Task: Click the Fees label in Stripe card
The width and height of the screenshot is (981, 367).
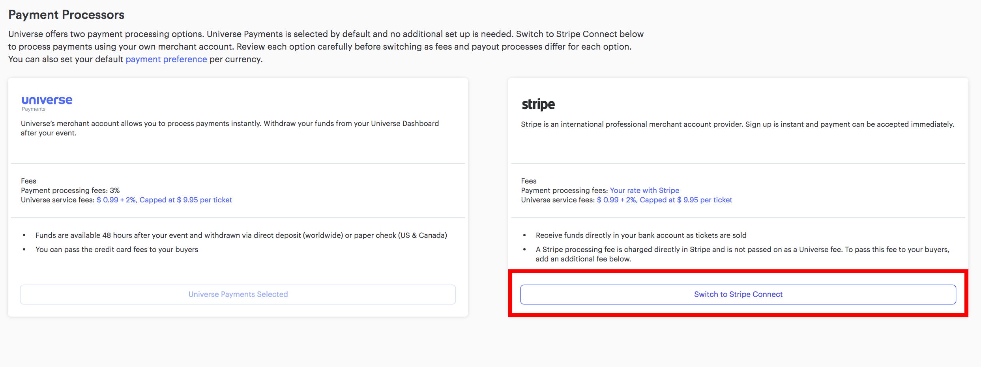Action: click(x=528, y=181)
